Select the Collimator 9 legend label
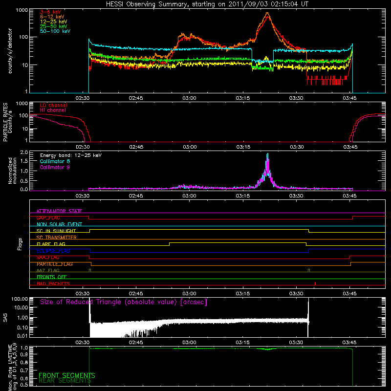391x391 pixels. click(x=55, y=167)
